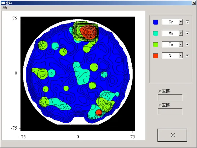Click the window icon in title bar

tap(3, 2)
